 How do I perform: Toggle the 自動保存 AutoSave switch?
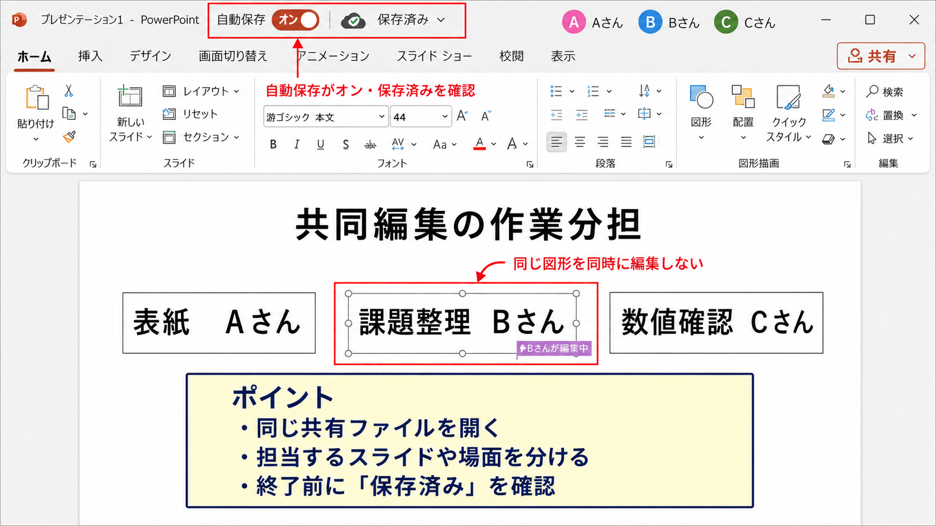pyautogui.click(x=295, y=20)
